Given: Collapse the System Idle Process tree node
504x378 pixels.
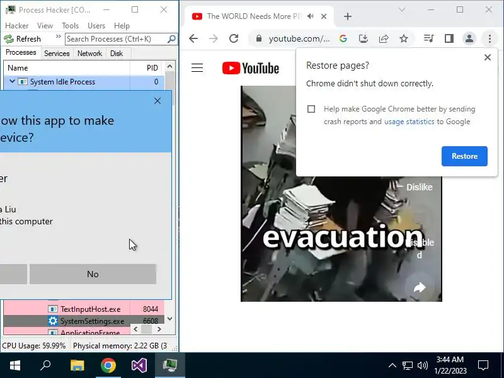Looking at the screenshot, I should (12, 82).
